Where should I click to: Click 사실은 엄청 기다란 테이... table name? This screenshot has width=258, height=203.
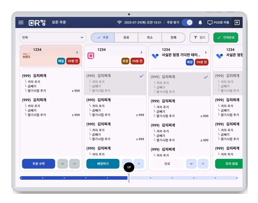(x=181, y=55)
